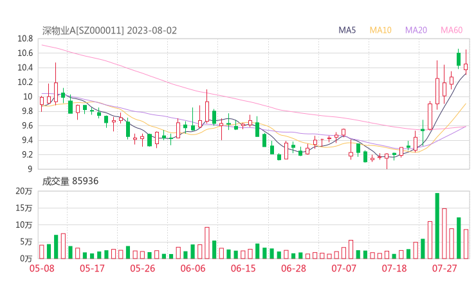Screen dimensions: 476x283
Task: Click the 成交量 85936 volume label
Action: (x=70, y=181)
